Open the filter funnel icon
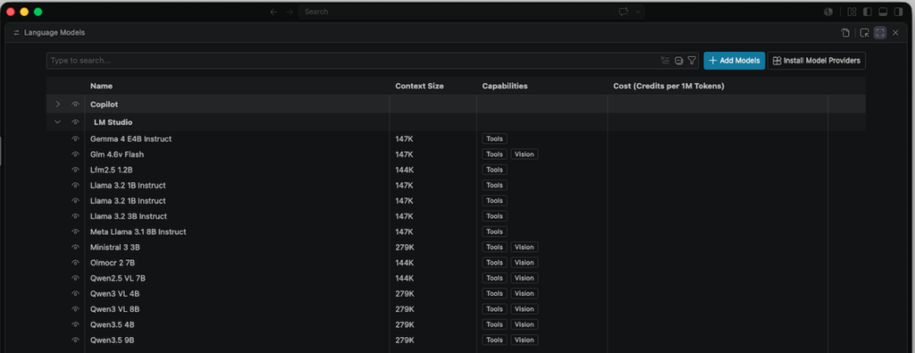This screenshot has width=915, height=353. [692, 61]
